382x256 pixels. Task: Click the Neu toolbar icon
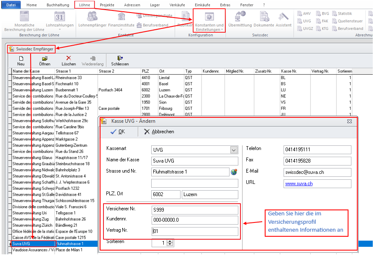tap(21, 59)
